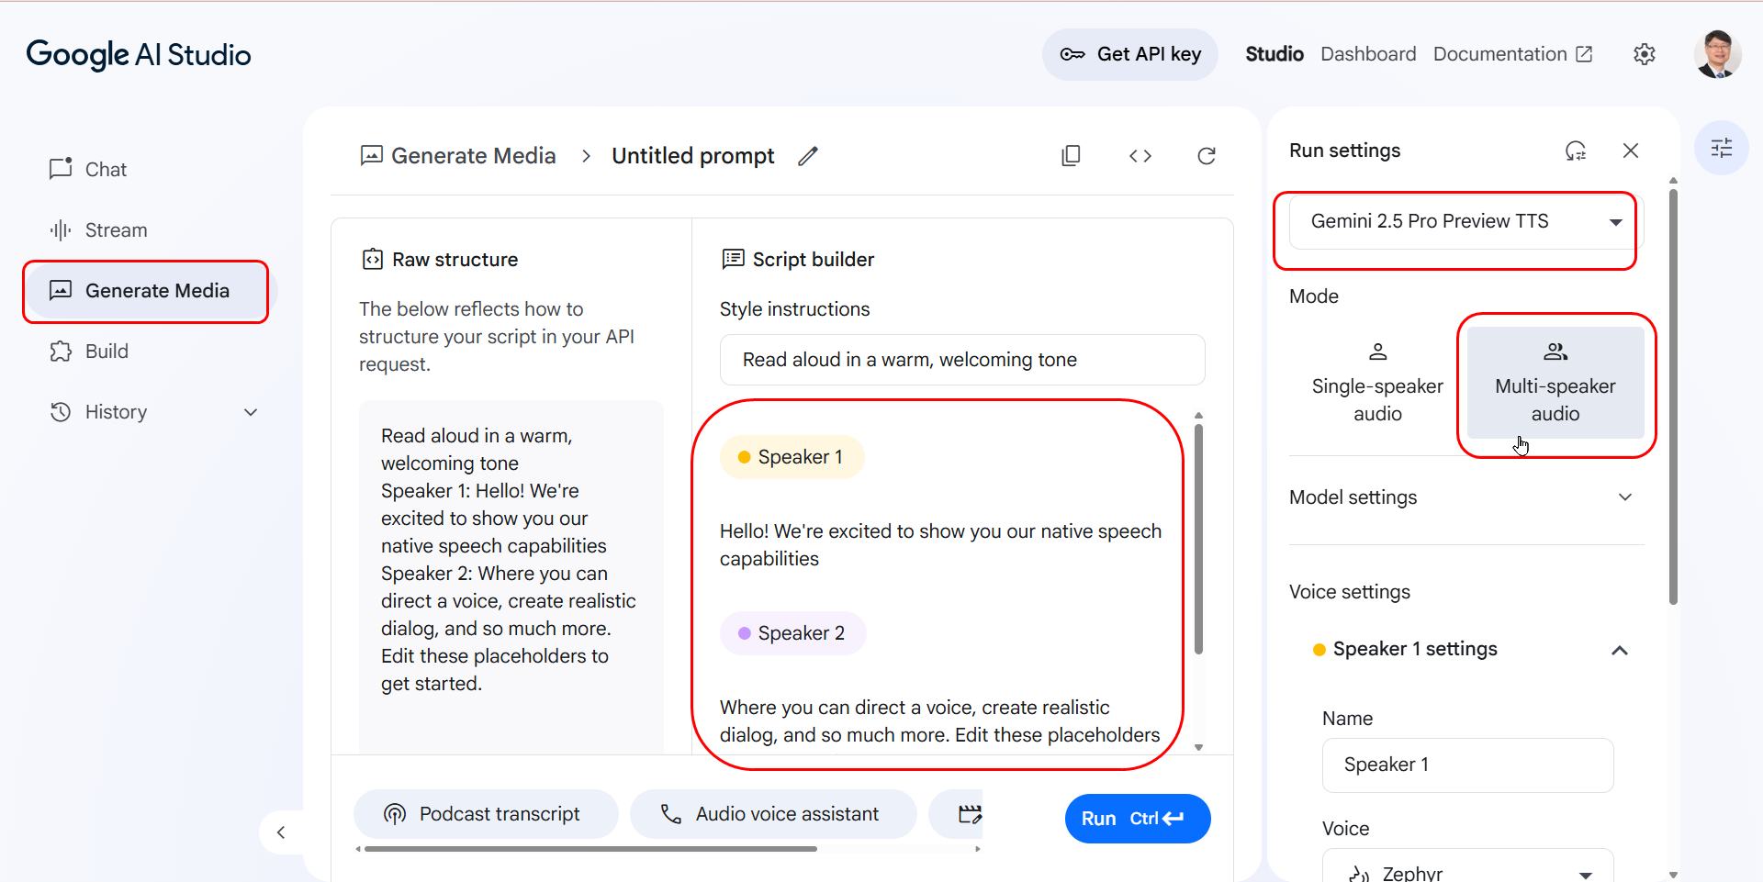Image resolution: width=1763 pixels, height=882 pixels.
Task: Select Multi-speaker audio mode
Action: (x=1555, y=383)
